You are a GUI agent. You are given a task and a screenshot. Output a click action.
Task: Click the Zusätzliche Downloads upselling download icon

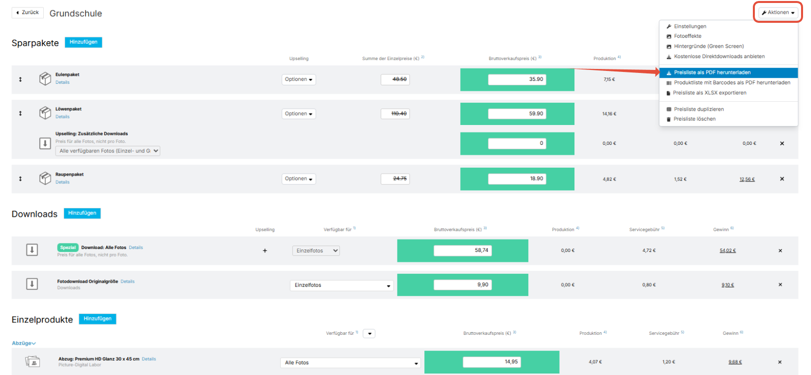tap(45, 143)
